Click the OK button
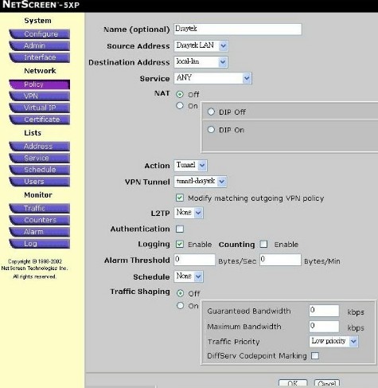 coord(293,383)
